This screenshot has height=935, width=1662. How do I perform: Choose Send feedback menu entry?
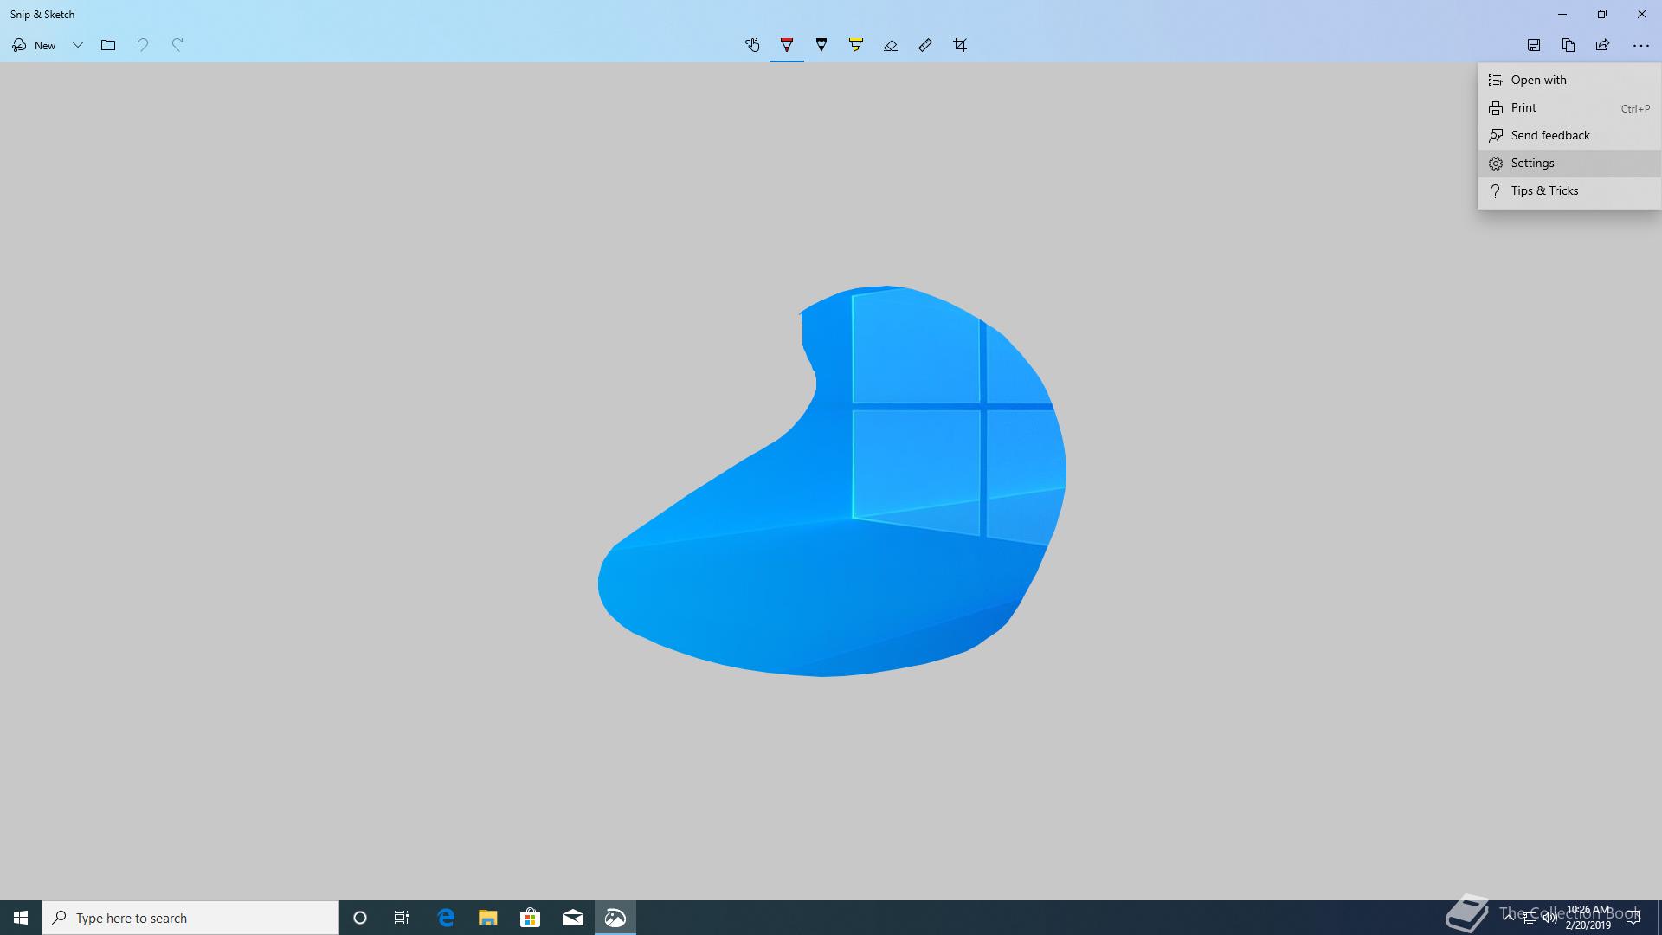[1569, 135]
